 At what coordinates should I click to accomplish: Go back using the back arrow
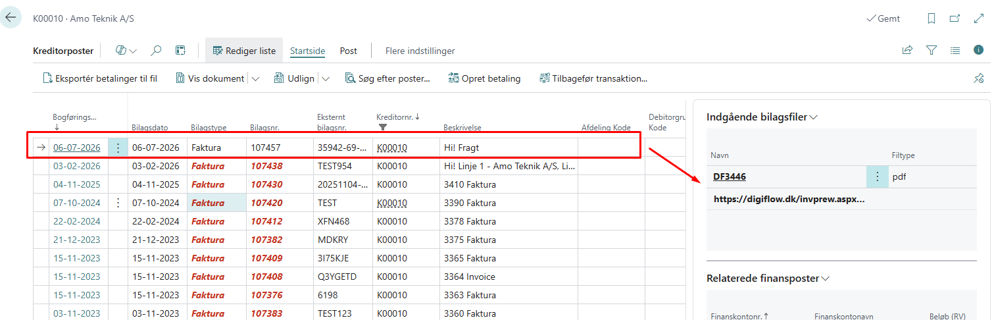click(x=11, y=18)
